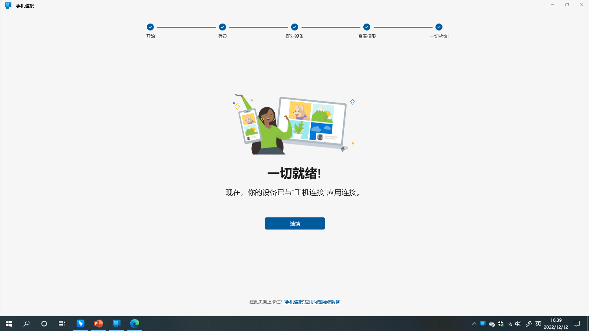The height and width of the screenshot is (331, 589).
Task: Click the 查看权限 step label
Action: [x=367, y=36]
